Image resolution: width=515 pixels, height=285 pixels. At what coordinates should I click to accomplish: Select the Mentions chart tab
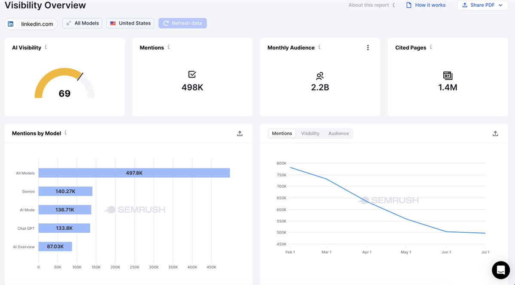click(x=282, y=133)
